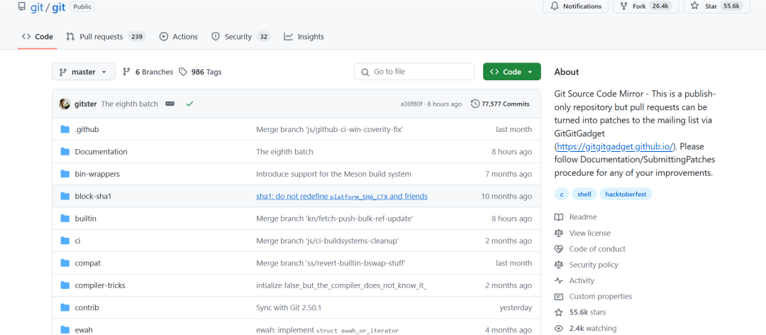Click the Documentation folder icon

pyautogui.click(x=65, y=152)
